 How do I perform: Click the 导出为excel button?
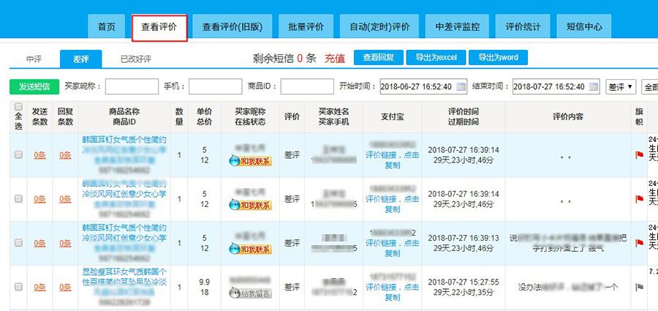pyautogui.click(x=436, y=58)
